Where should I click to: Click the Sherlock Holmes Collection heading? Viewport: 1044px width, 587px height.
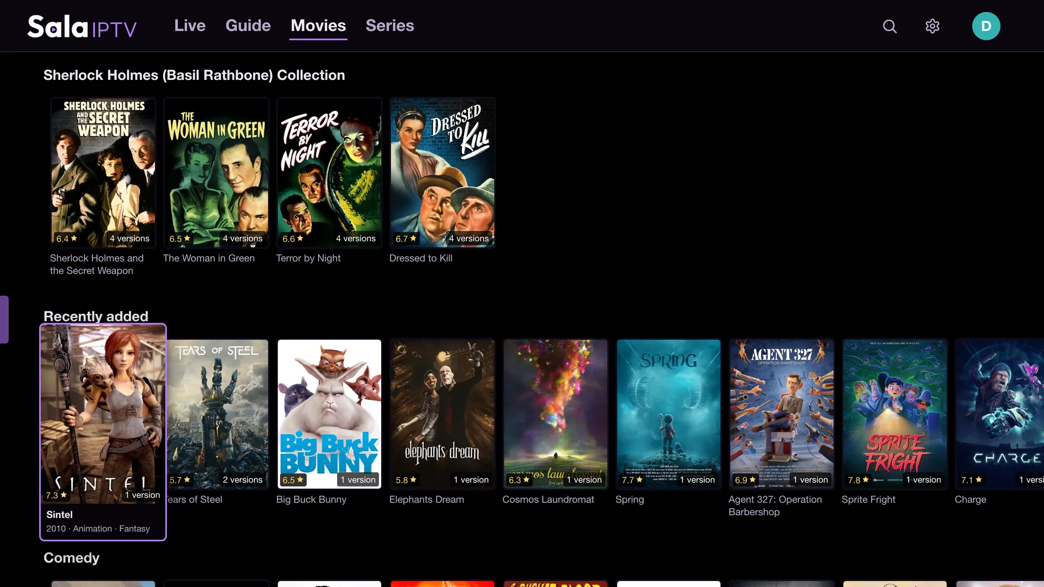pyautogui.click(x=194, y=75)
